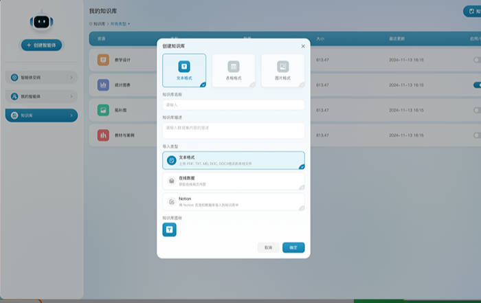
Task: Select the 文本格式 knowledge base type card
Action: point(184,71)
